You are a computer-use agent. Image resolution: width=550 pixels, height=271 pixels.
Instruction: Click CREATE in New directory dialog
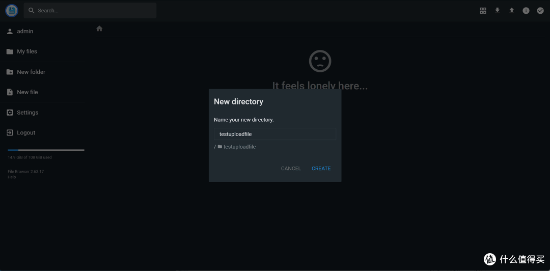[x=321, y=169]
